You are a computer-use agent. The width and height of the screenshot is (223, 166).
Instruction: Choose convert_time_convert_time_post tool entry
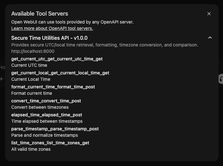tap(46, 101)
